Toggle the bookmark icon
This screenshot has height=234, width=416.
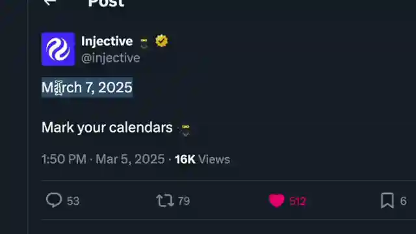pyautogui.click(x=387, y=201)
